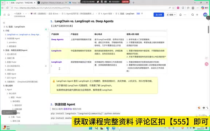Switch to the LangChain Observe, Evaluate tab
The image size is (210, 131).
click(52, 3)
